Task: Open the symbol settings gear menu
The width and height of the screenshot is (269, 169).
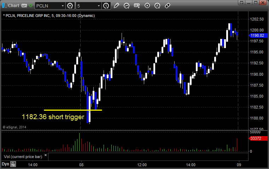Action: tap(70, 6)
